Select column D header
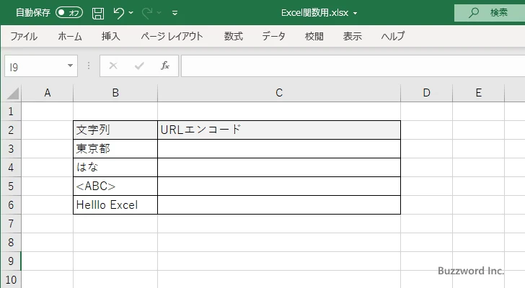This screenshot has height=288, width=525. 426,93
